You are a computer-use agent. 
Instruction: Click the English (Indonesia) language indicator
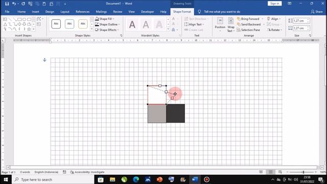[46, 172]
